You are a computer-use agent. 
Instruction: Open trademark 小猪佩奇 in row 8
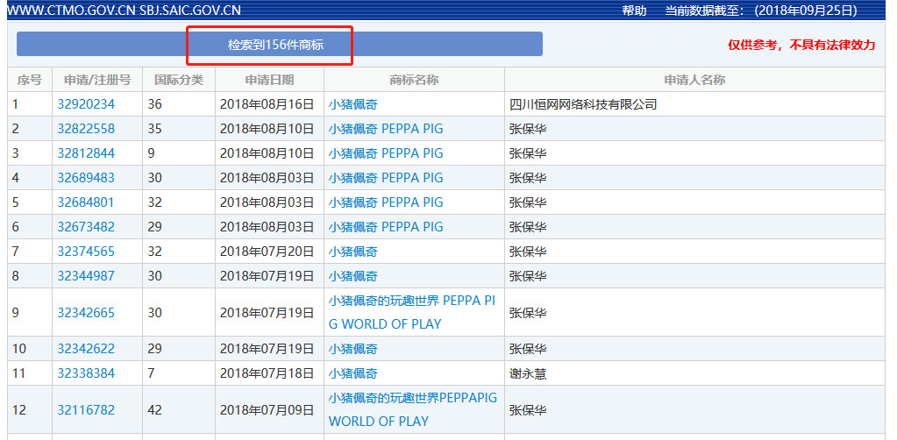(x=353, y=276)
